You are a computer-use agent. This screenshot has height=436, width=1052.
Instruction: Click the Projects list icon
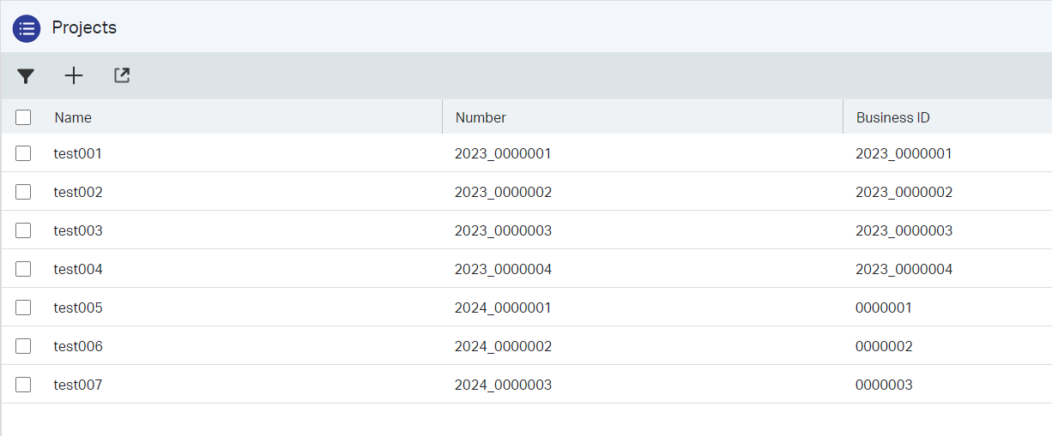pos(27,28)
